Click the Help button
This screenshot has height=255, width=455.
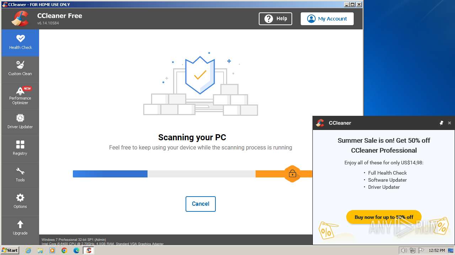pyautogui.click(x=275, y=19)
